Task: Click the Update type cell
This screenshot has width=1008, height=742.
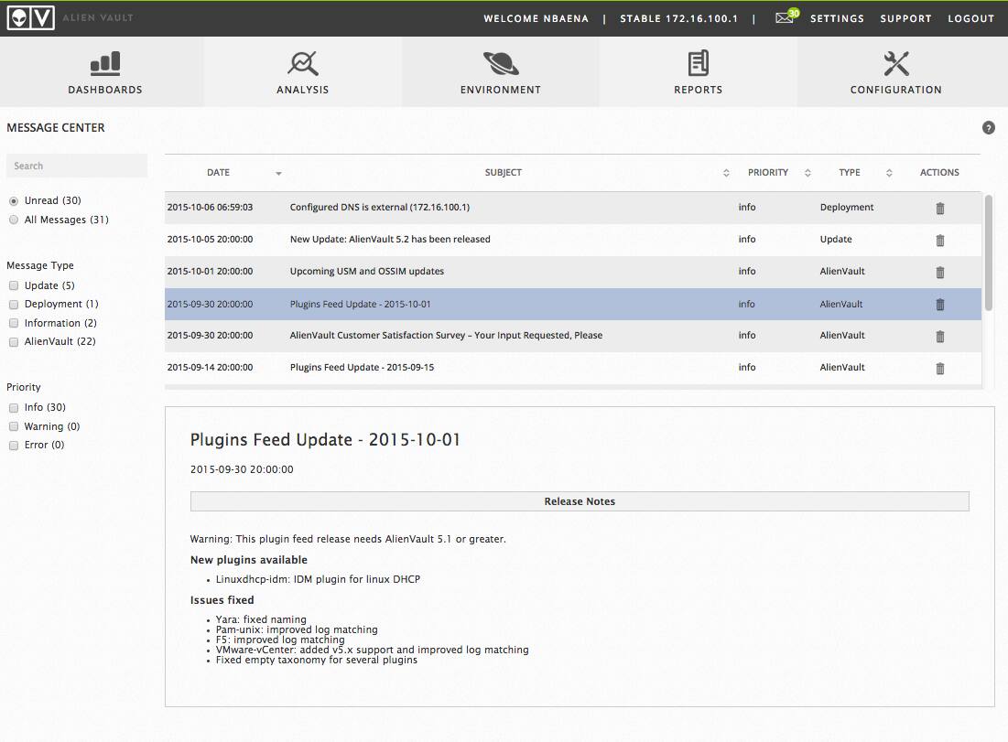Action: [836, 239]
